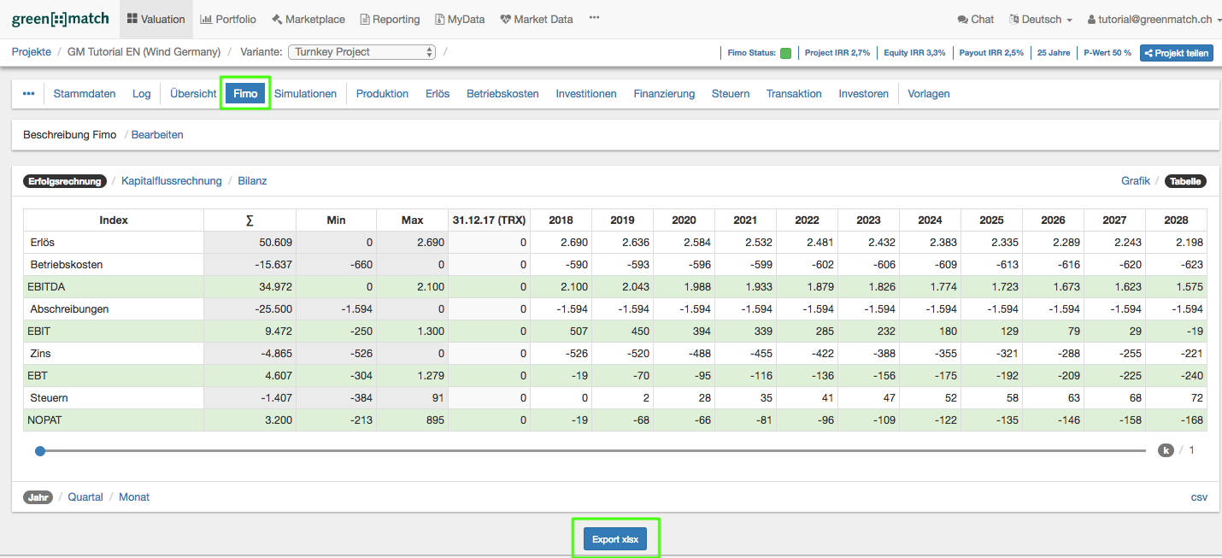The height and width of the screenshot is (558, 1222).
Task: Open the Deutsch language dropdown
Action: pos(1039,19)
